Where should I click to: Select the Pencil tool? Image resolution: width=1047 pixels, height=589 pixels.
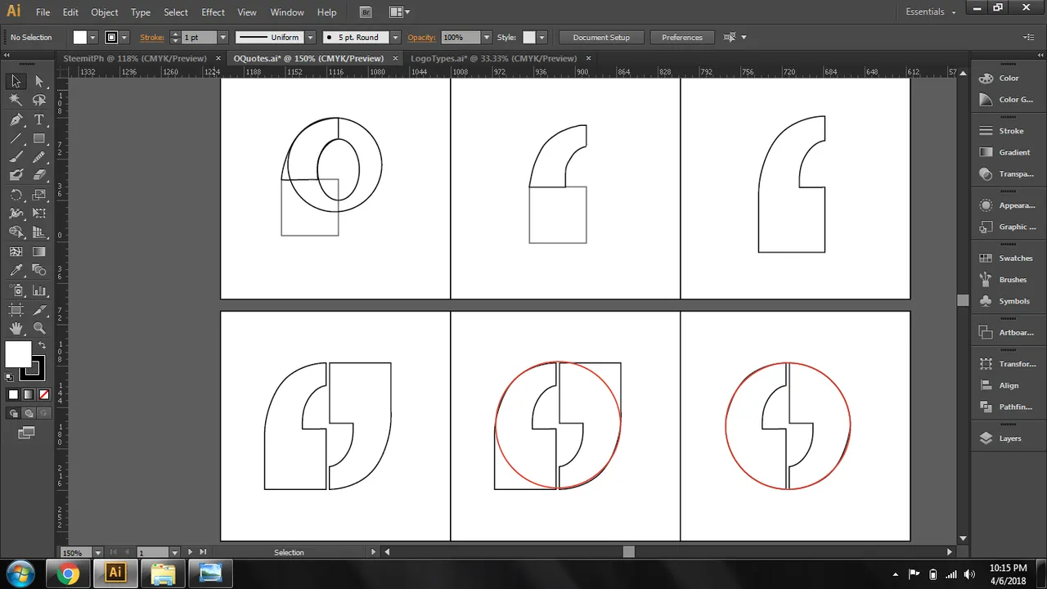[38, 157]
